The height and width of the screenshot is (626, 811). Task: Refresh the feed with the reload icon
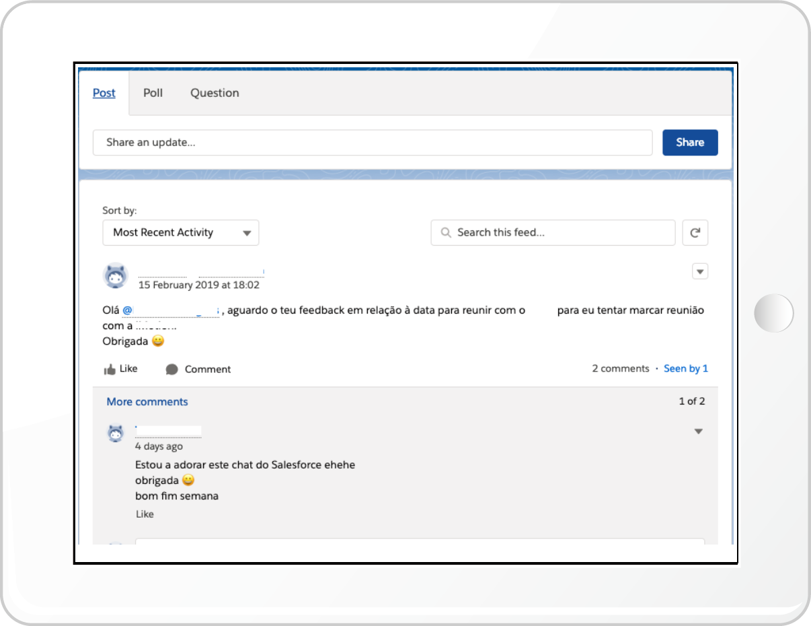[x=695, y=233]
